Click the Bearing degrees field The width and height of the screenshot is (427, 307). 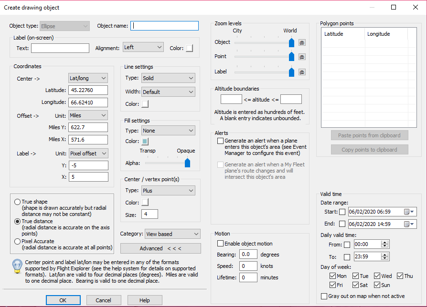[248, 254]
